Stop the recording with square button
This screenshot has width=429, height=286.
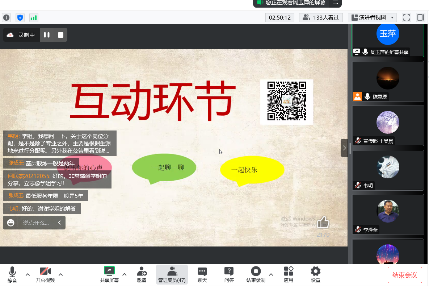[x=60, y=35]
